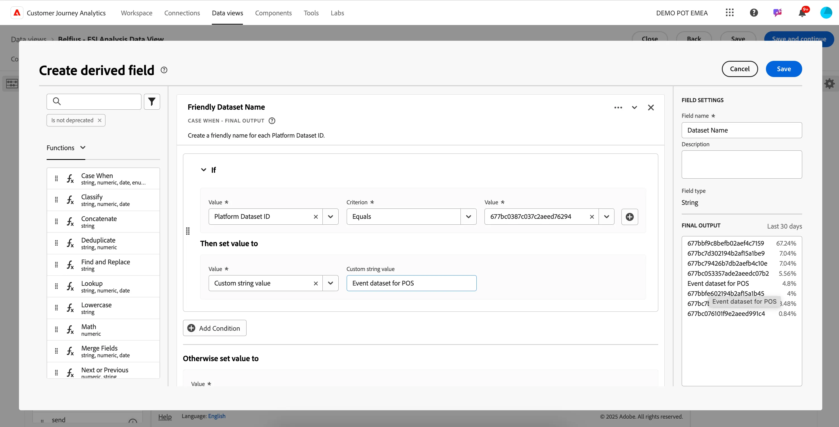Open the Equals criterion dropdown
The width and height of the screenshot is (839, 427).
[x=468, y=217]
